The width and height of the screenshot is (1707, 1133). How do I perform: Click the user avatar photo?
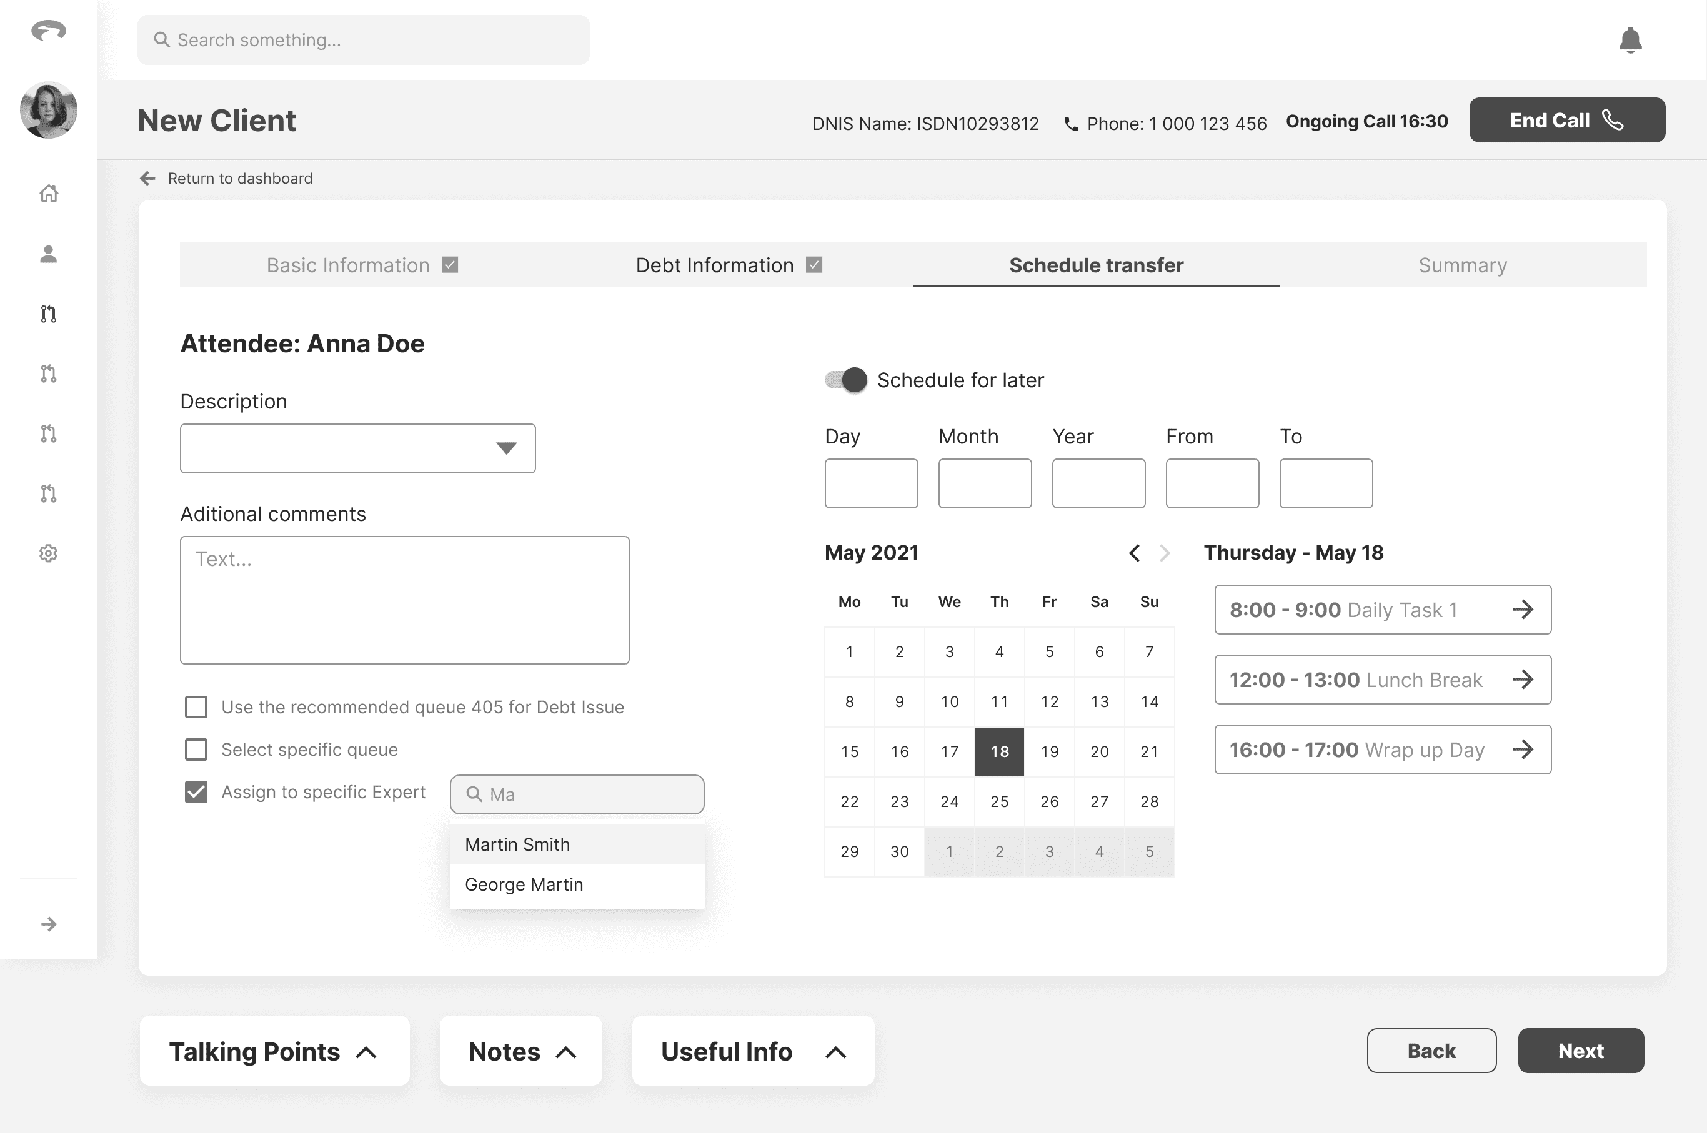pos(48,110)
